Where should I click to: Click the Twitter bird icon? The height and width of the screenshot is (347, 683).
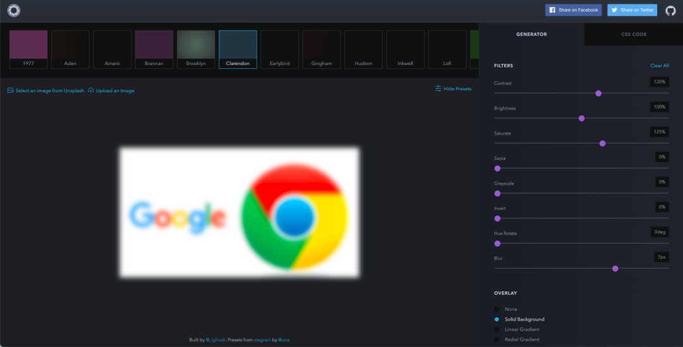pyautogui.click(x=614, y=10)
